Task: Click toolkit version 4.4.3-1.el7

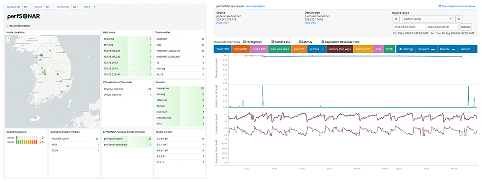Action: [180, 151]
